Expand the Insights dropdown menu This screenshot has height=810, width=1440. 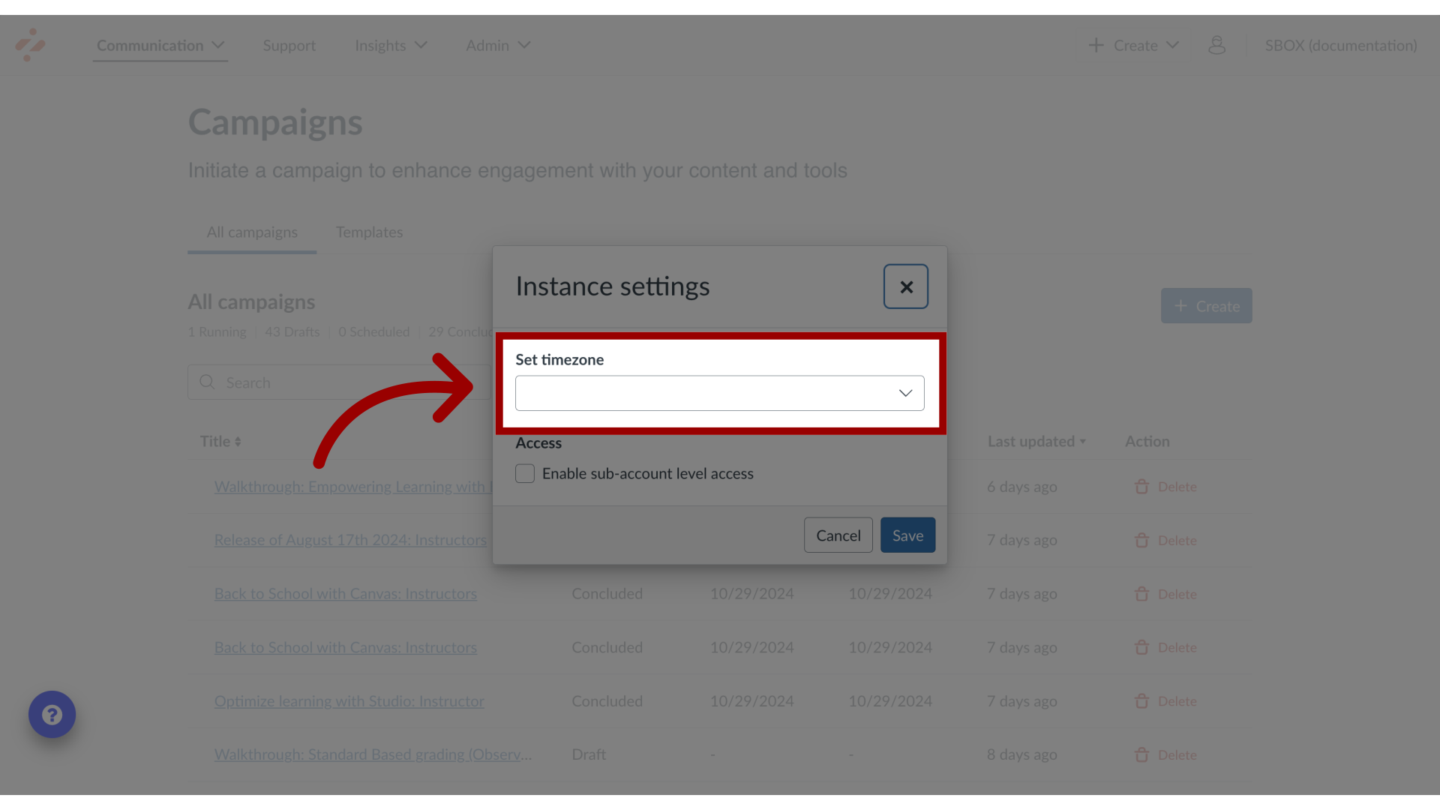391,44
